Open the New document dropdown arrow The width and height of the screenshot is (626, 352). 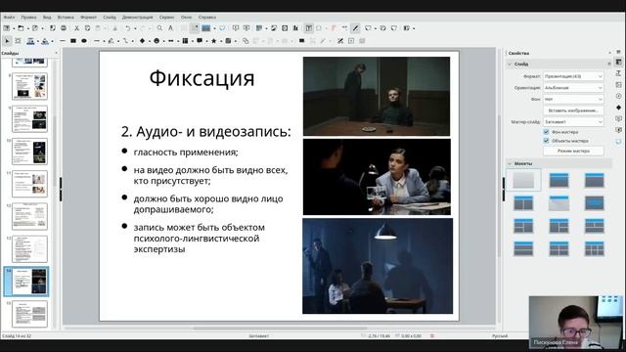pyautogui.click(x=13, y=28)
